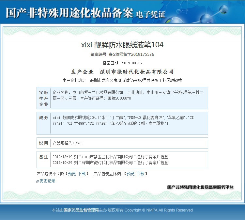
Task: Click 生产企业 深圳市微时代化妆品有限公司 line
Action: pyautogui.click(x=122, y=72)
